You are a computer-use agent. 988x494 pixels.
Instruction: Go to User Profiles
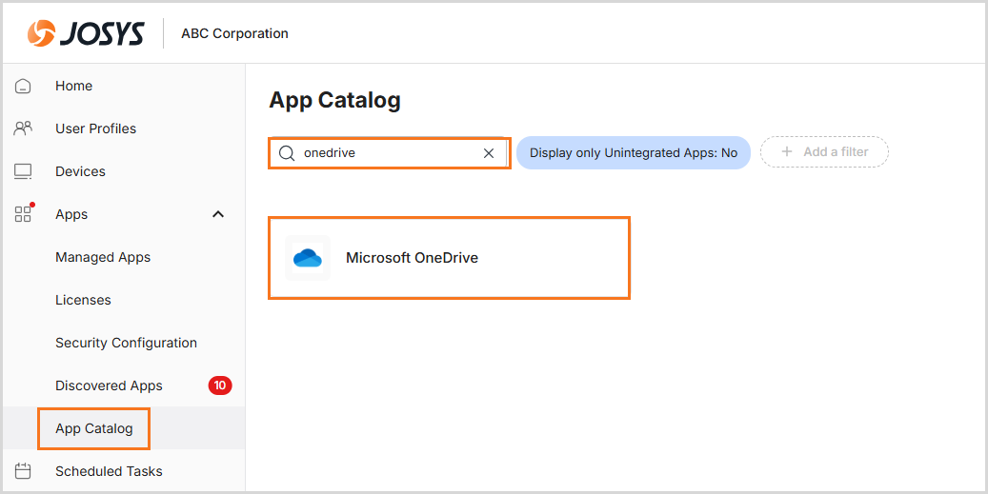[x=96, y=129]
